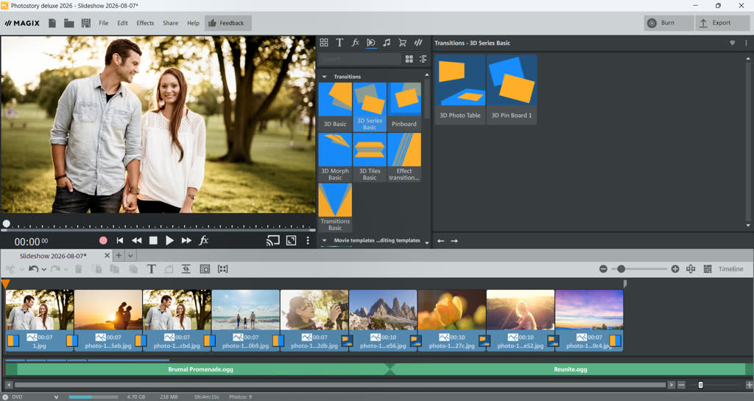Switch media pool to large icon view

(x=409, y=59)
